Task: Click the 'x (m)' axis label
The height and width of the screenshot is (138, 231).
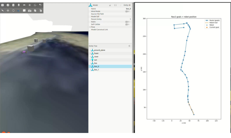Action: tap(184, 123)
